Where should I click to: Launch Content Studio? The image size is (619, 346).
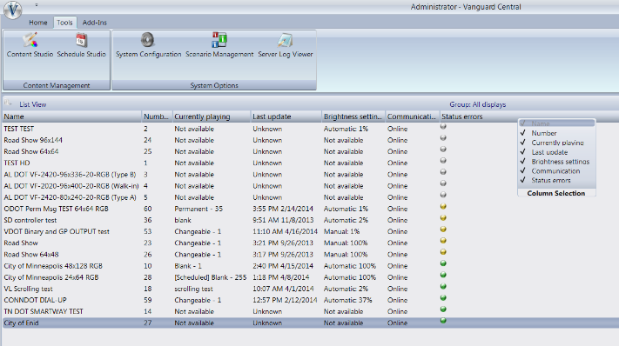[30, 45]
